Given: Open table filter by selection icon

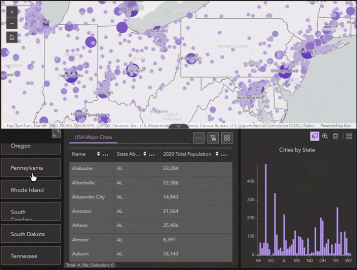Looking at the screenshot, I should point(213,138).
